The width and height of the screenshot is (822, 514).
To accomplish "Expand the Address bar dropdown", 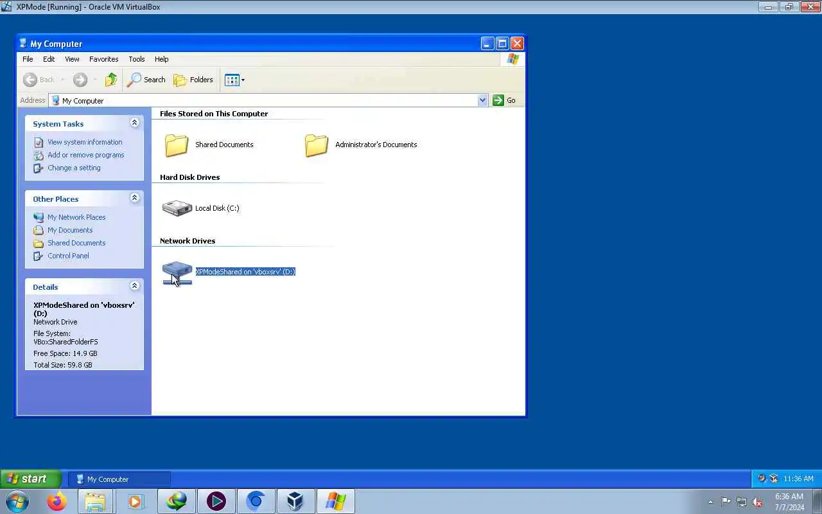I will 482,100.
